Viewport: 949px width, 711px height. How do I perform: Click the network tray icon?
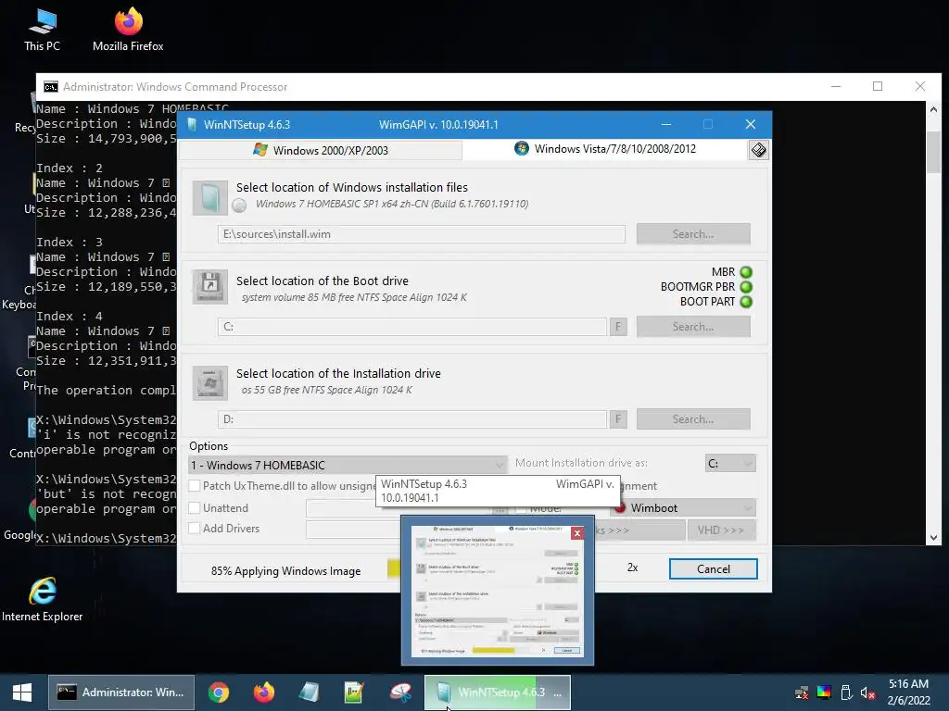[x=802, y=692]
